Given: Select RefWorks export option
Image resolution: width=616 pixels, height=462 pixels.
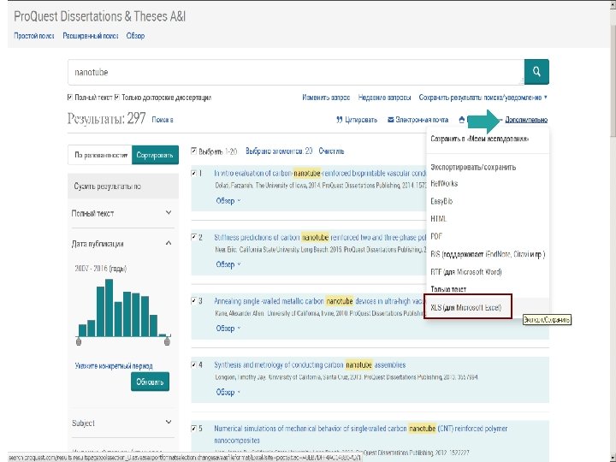Looking at the screenshot, I should point(444,183).
